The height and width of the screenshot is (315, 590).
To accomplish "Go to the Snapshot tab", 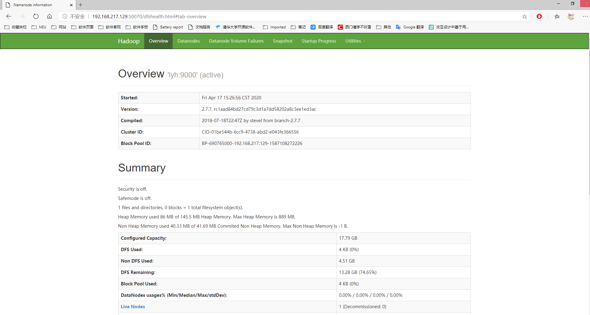I will tap(282, 41).
